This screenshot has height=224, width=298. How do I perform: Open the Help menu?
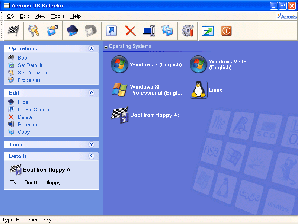(76, 16)
